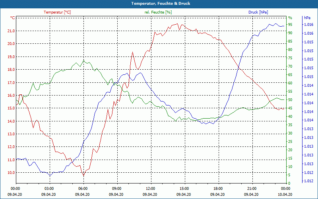The height and width of the screenshot is (199, 318).
Task: Select the green rel. Feuchte [%] legend label
Action: pos(158,12)
